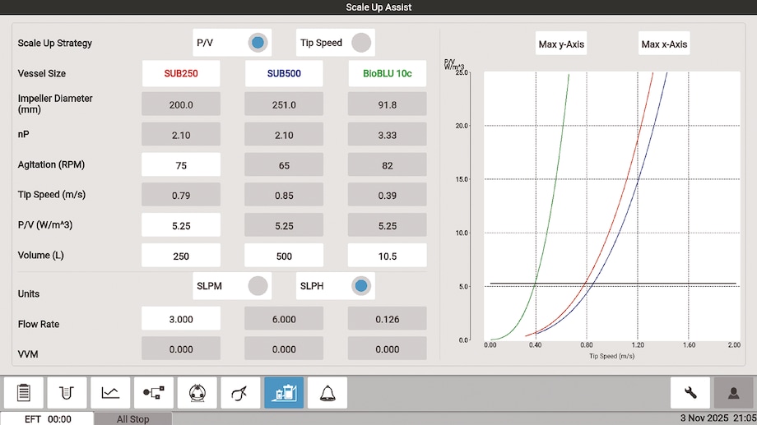
Task: Open the user profile icon
Action: [x=733, y=393]
